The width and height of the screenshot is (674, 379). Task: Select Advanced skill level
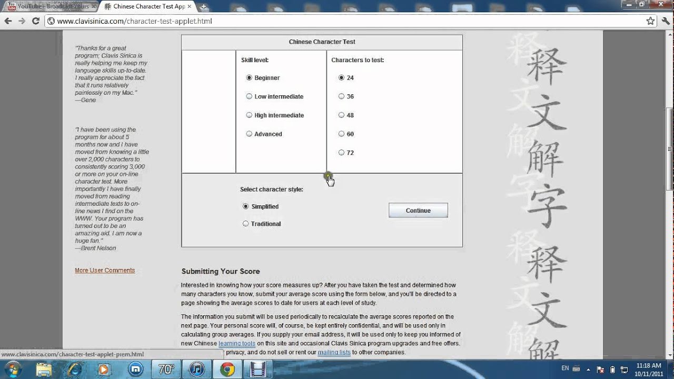[x=264, y=134]
